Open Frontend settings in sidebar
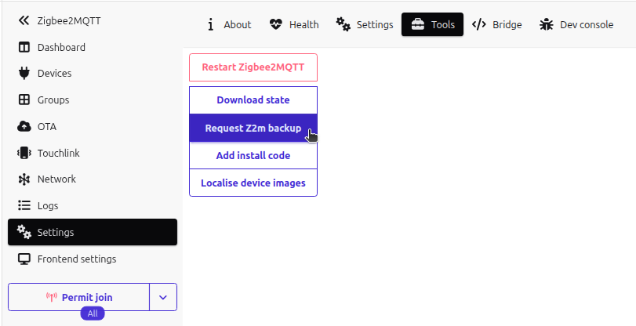Viewport: 636px width, 326px height. pyautogui.click(x=93, y=259)
